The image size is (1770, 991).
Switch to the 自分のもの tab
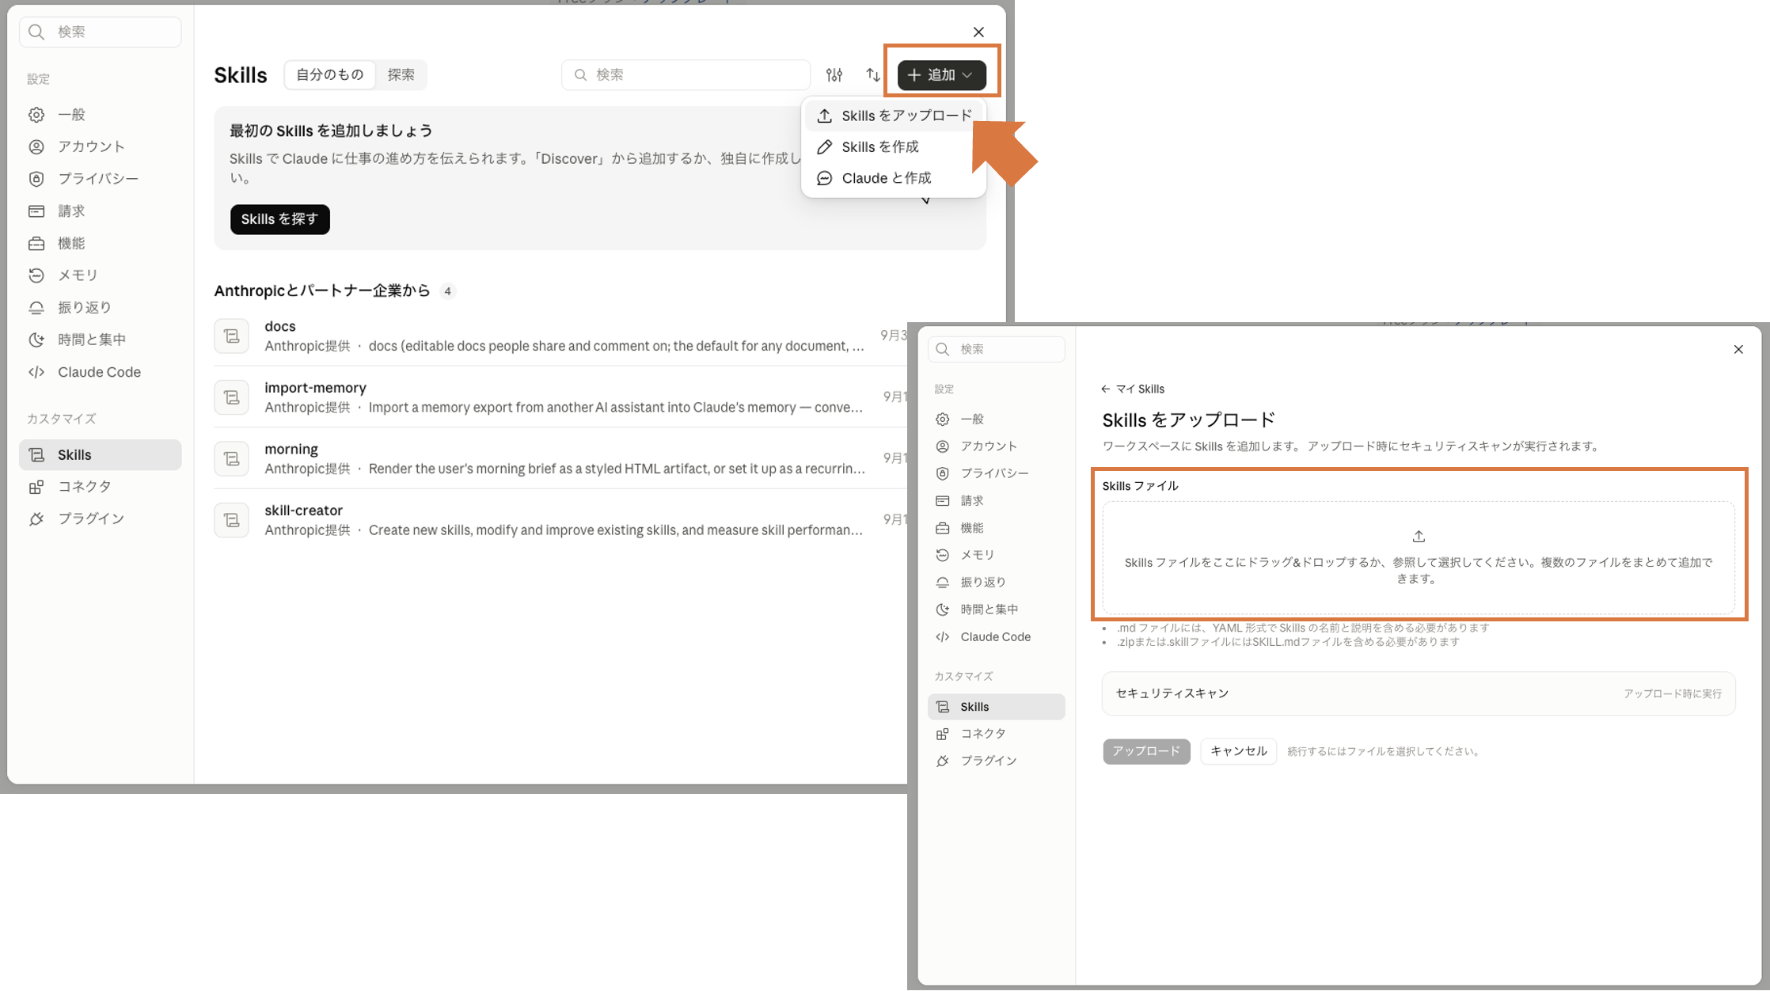tap(330, 74)
